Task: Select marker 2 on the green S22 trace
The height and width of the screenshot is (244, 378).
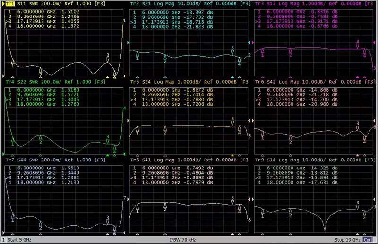Action: coord(41,138)
